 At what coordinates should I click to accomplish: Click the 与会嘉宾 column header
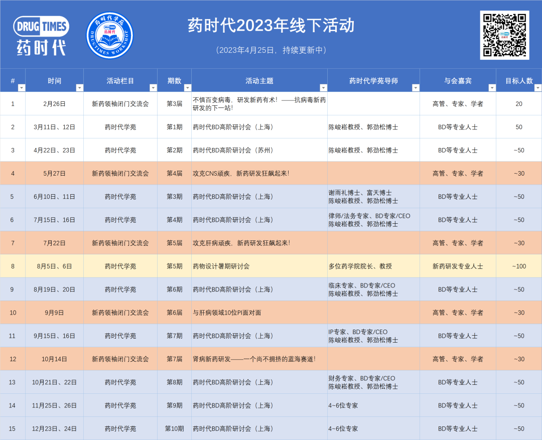pos(458,81)
